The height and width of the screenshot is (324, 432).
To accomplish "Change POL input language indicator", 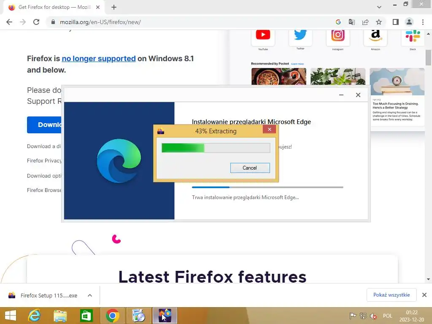I will click(x=387, y=316).
